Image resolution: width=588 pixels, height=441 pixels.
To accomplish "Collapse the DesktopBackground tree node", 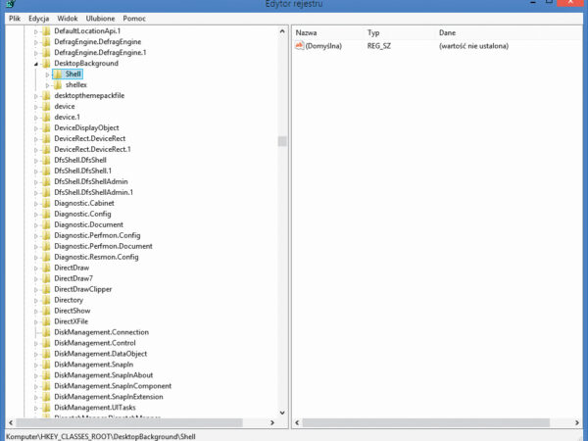I will [35, 64].
